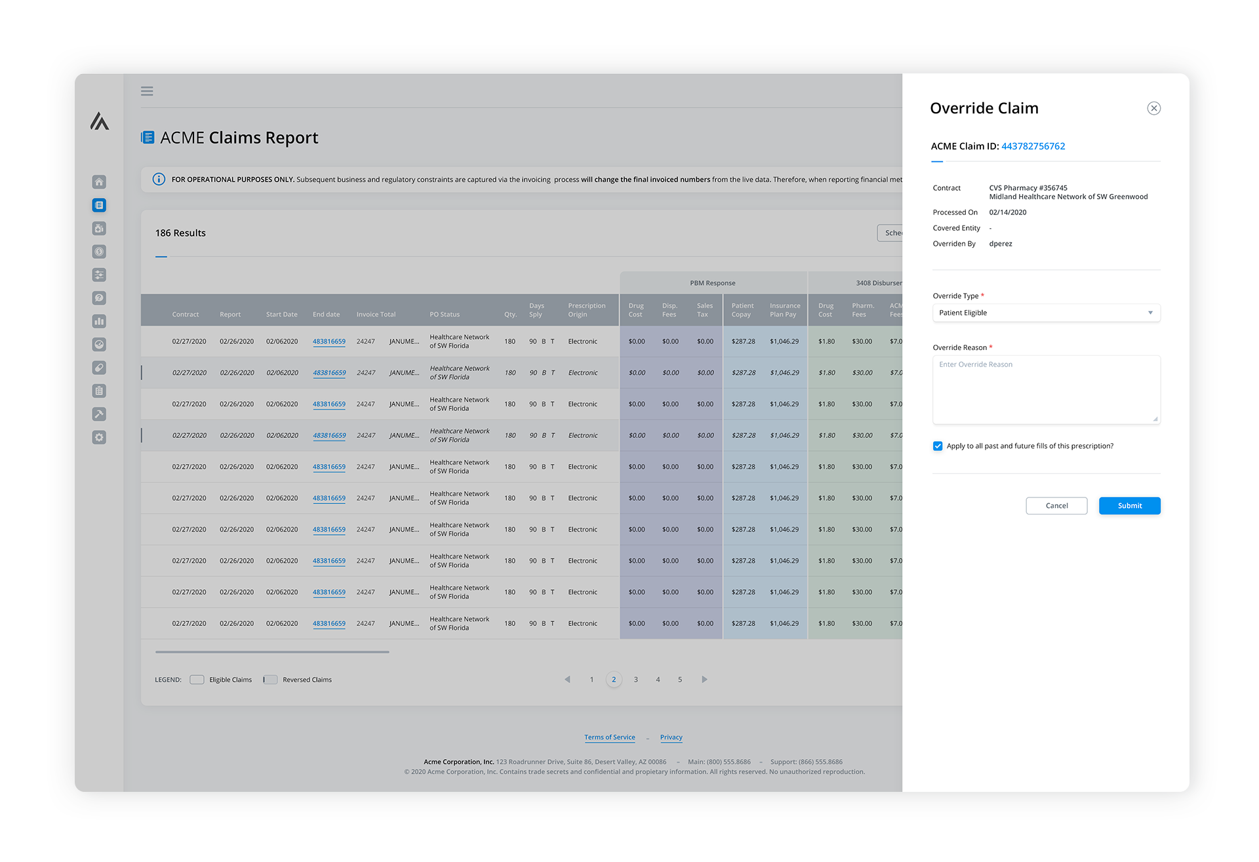
Task: Click the settings gear icon at sidebar bottom
Action: coord(99,437)
